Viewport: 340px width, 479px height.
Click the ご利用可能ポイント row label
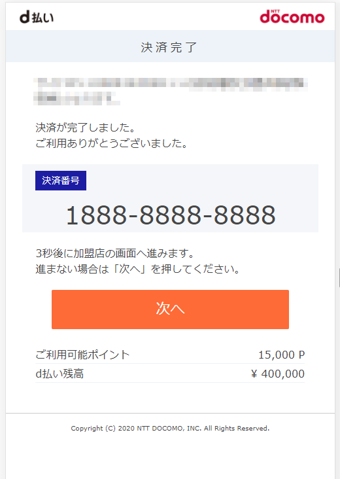pos(82,355)
